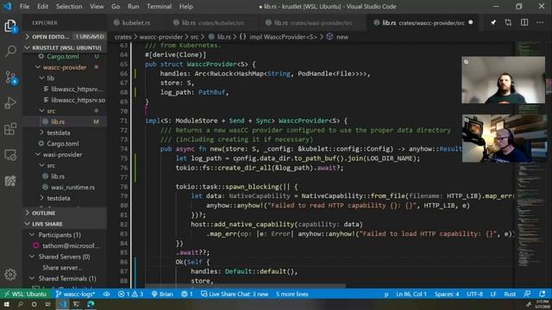This screenshot has width=552, height=310.
Task: Open the Edge browser from taskbar
Action: pos(91,304)
